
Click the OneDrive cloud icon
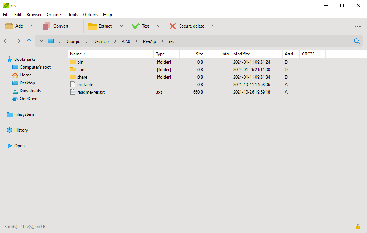pyautogui.click(x=15, y=99)
